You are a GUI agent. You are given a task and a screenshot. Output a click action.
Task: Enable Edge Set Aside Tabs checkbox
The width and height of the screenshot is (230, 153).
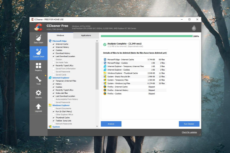54,62
